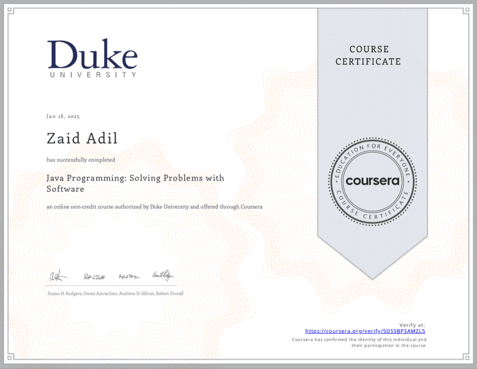Click the course title Java Programming text
477x369 pixels.
click(135, 177)
